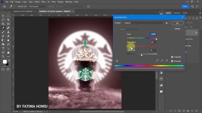This screenshot has width=202, height=113.
Task: Open the Layers panel flyout menu
Action: [x=200, y=13]
